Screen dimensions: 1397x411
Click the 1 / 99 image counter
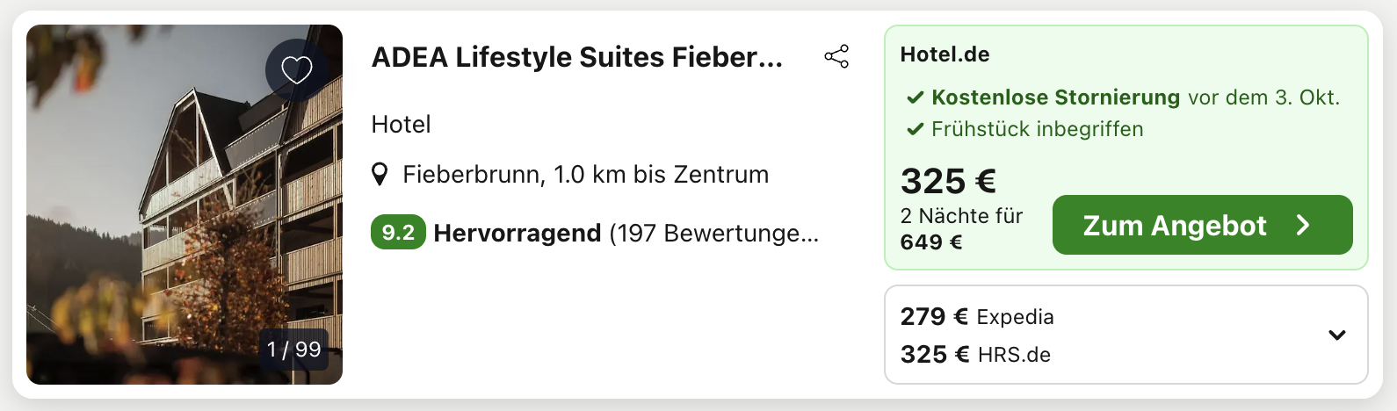[x=293, y=350]
